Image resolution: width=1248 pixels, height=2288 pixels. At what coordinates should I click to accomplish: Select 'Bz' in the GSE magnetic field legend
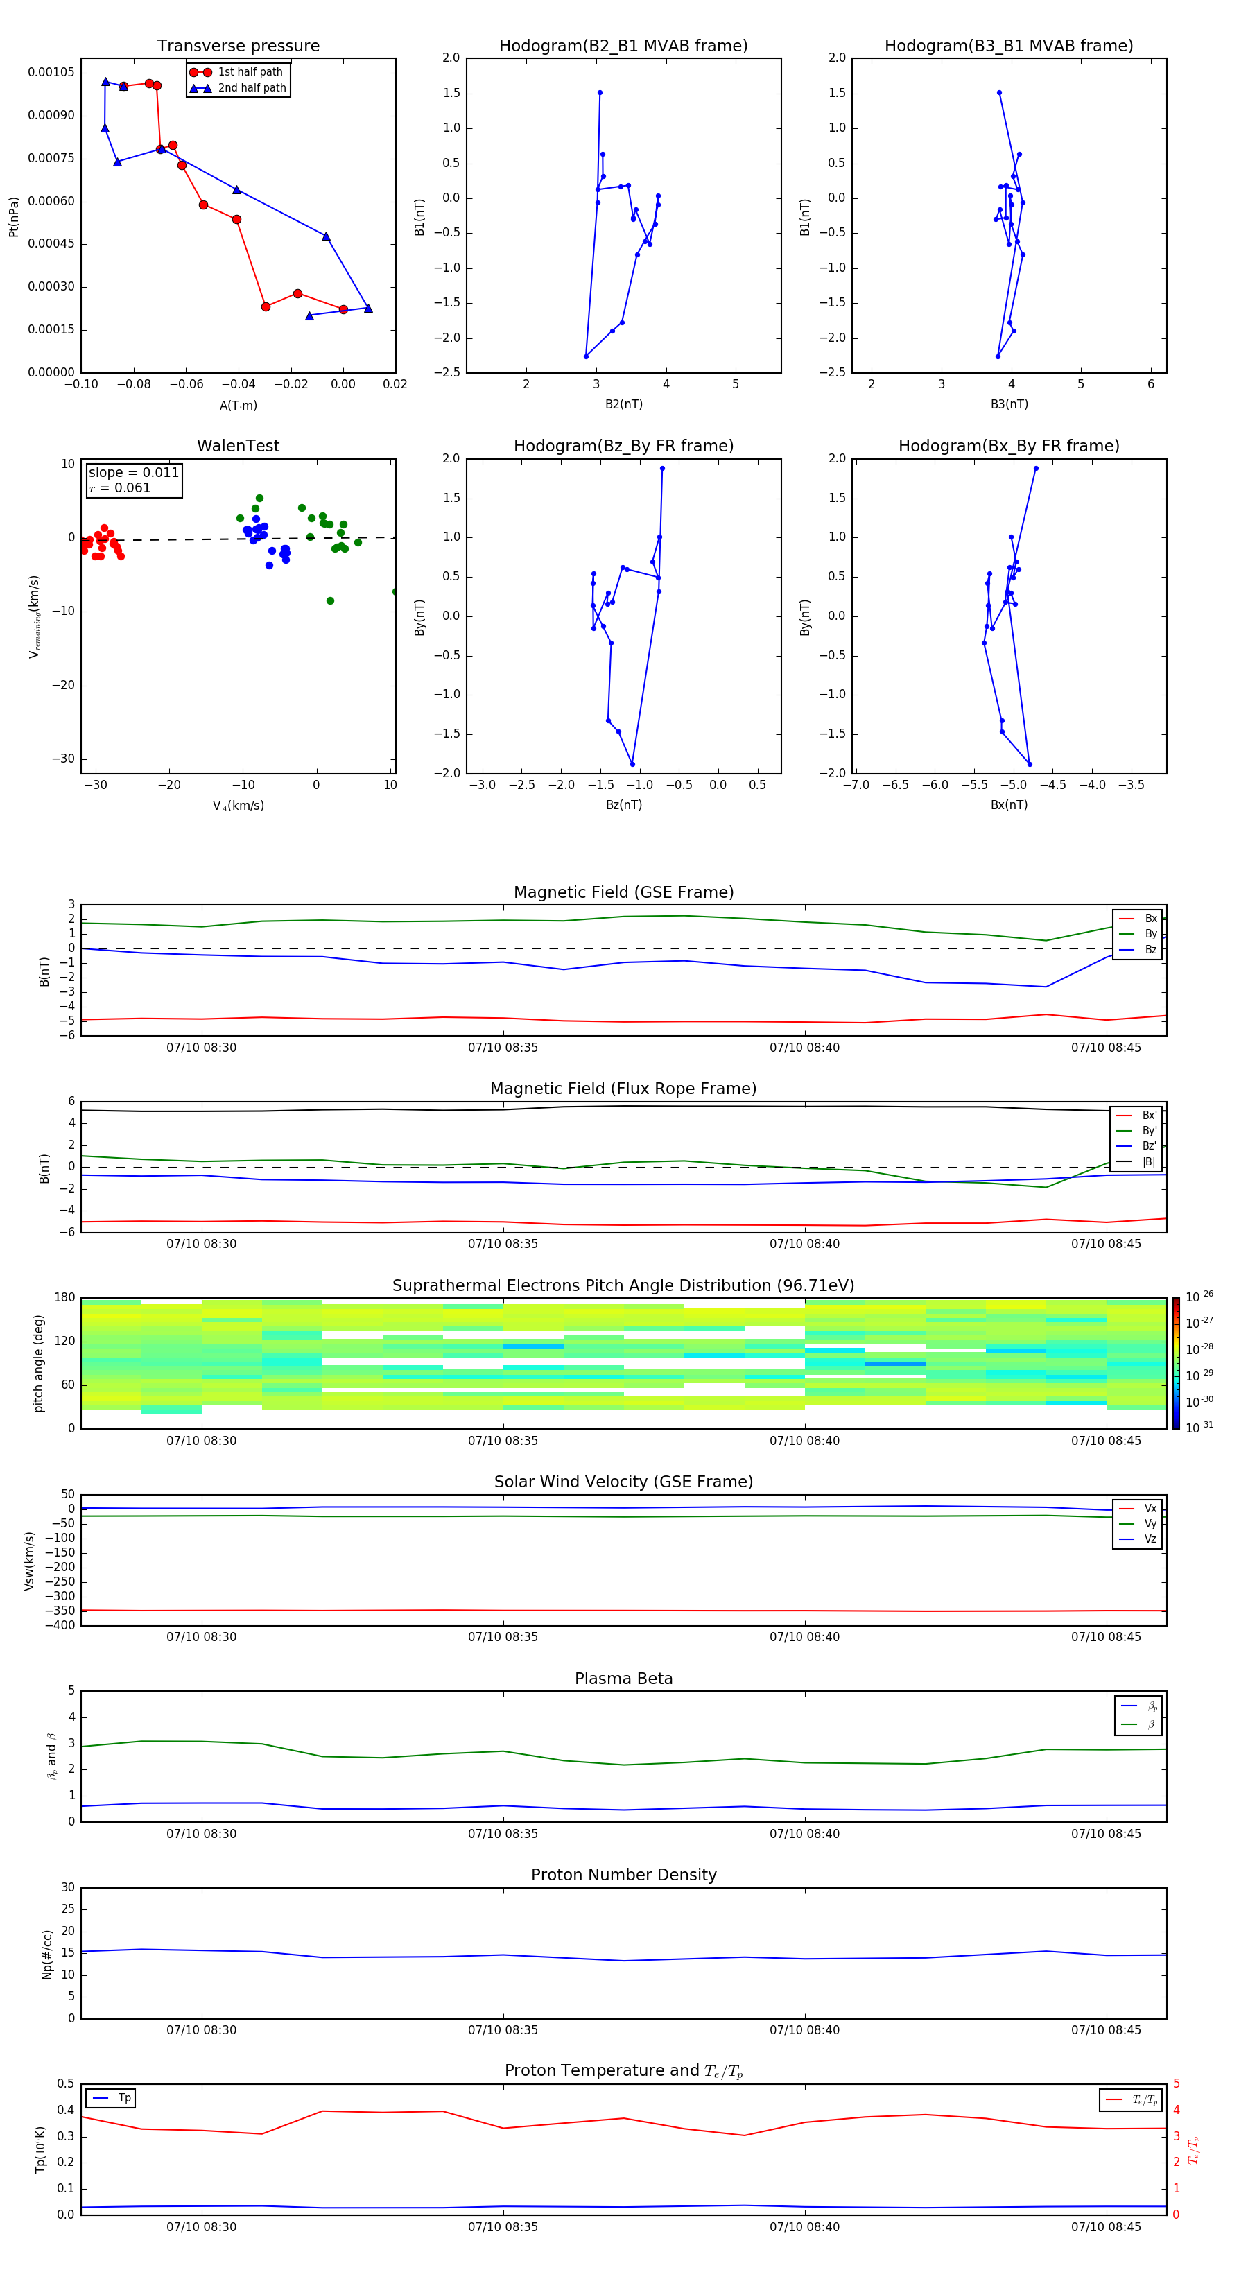(x=1138, y=949)
